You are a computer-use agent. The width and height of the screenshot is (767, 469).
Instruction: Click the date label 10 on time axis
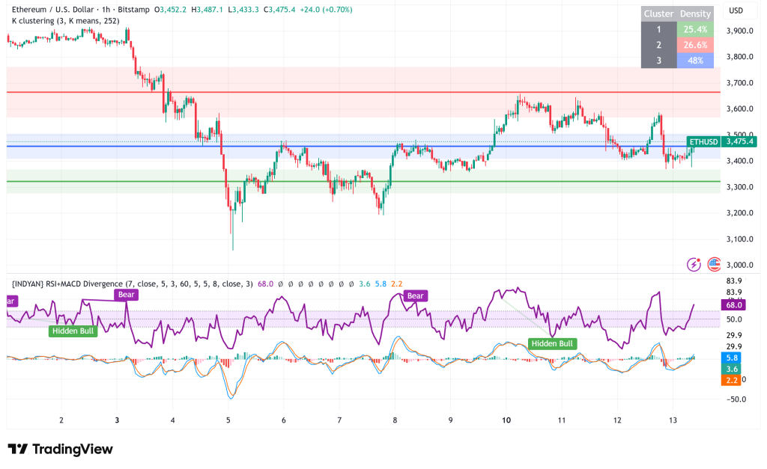coord(506,421)
